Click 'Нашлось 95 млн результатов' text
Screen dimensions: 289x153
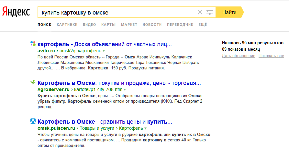[x=253, y=43]
